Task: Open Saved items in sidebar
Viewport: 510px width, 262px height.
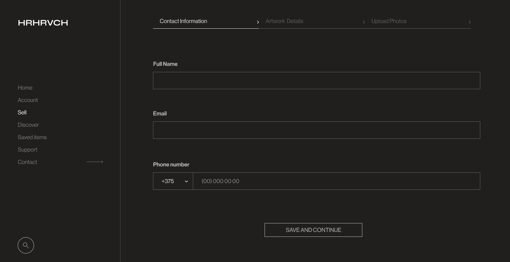Action: 32,137
